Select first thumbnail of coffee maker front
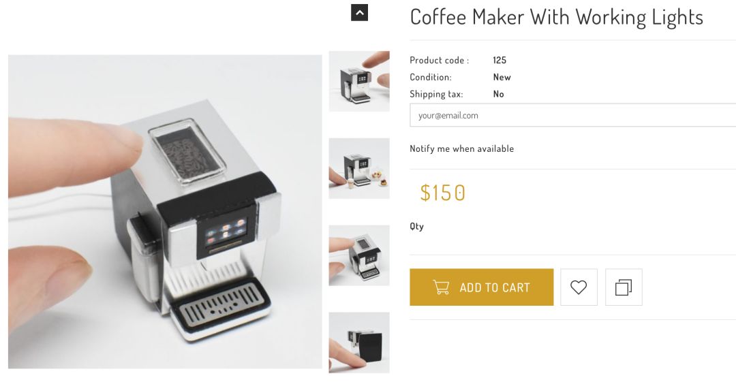 (x=359, y=81)
